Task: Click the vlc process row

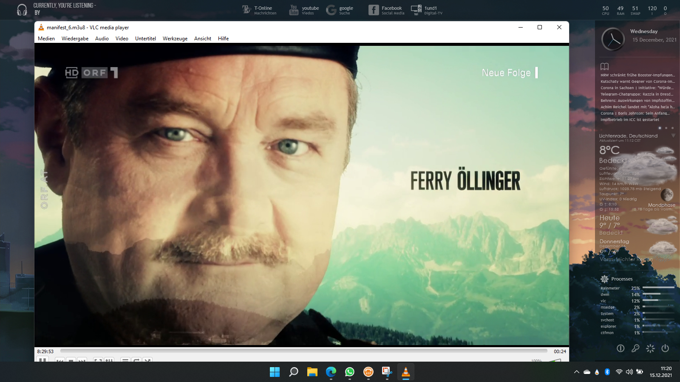Action: tap(637, 301)
